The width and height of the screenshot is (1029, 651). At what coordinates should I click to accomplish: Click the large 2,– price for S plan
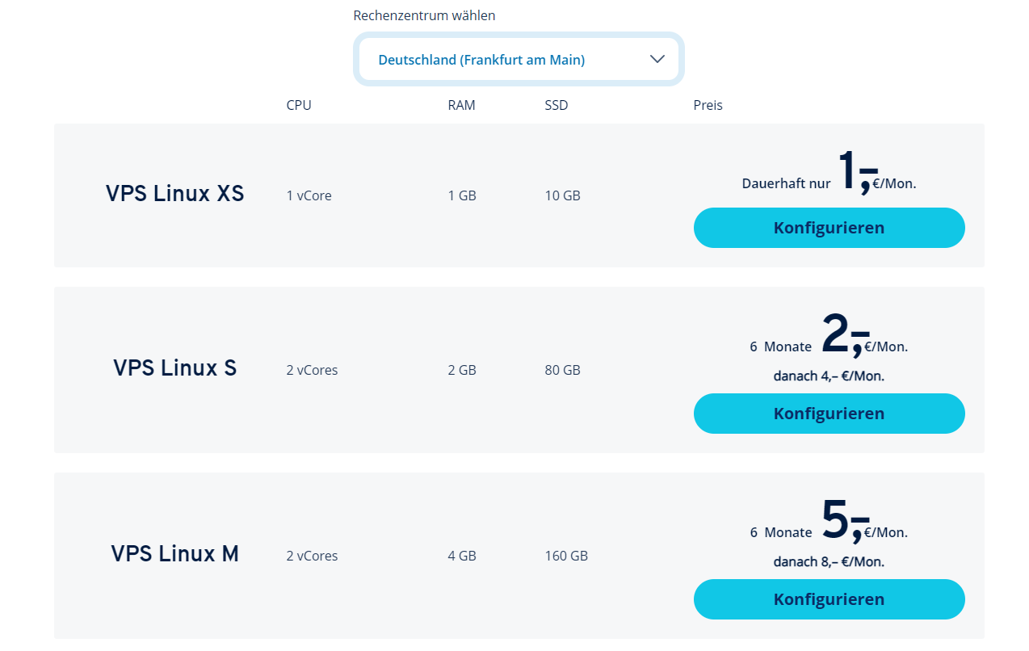(x=845, y=334)
